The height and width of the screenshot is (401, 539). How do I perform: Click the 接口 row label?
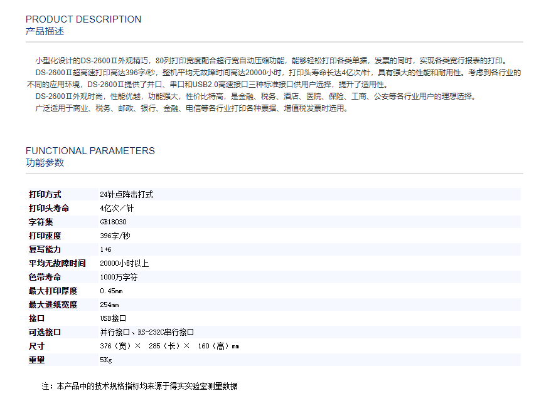[x=37, y=318]
